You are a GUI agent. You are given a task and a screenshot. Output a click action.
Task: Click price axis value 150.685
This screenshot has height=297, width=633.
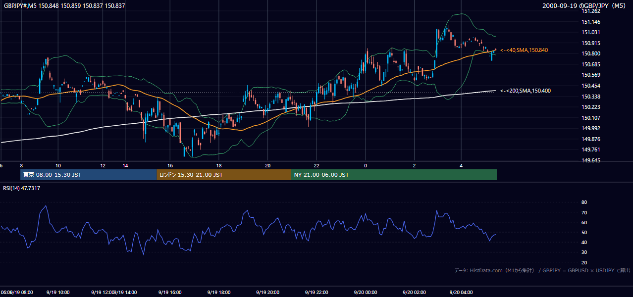click(x=591, y=64)
